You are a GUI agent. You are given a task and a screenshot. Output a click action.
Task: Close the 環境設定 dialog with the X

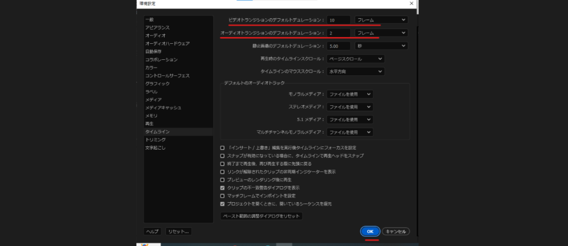[412, 3]
